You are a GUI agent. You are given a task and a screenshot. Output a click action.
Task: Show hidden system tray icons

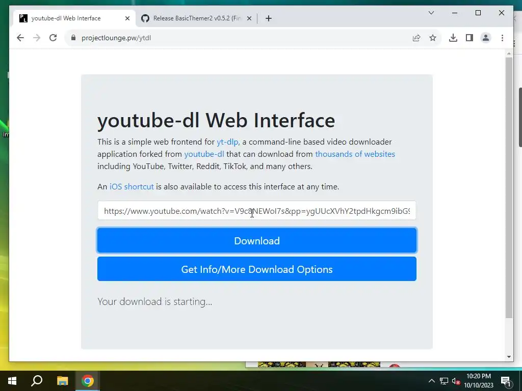click(431, 381)
